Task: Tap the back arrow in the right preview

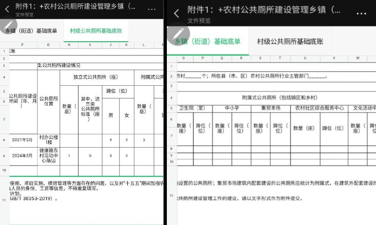Action: click(177, 14)
